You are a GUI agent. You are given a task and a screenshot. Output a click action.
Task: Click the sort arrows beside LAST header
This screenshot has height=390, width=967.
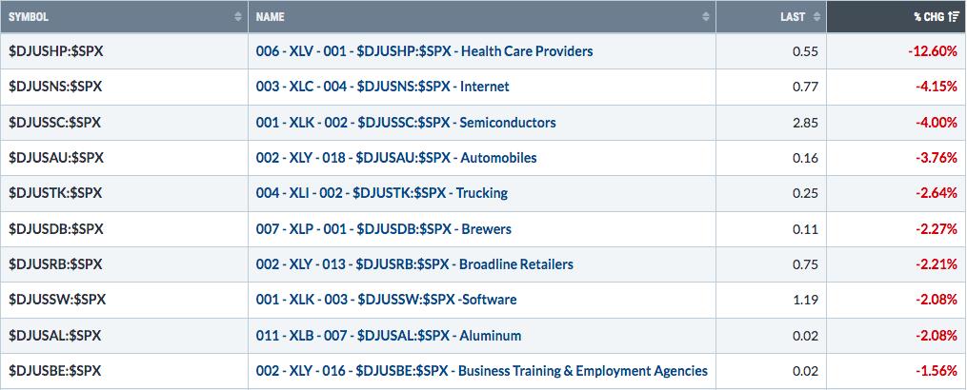point(816,17)
